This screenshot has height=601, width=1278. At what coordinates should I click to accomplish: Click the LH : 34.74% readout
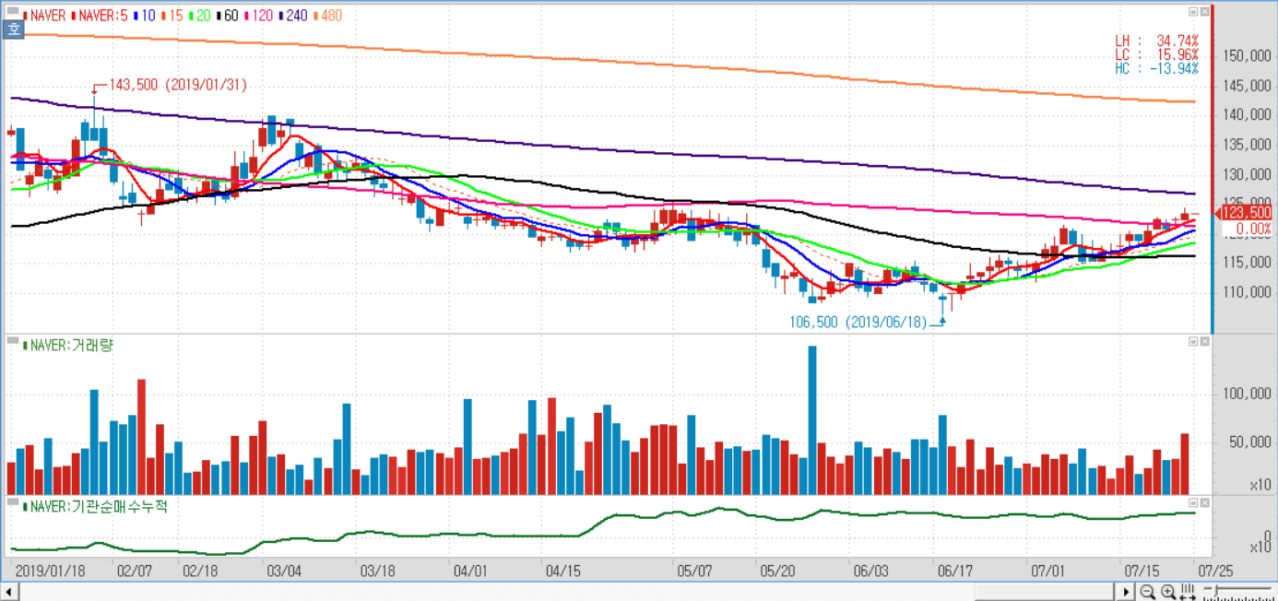1156,41
